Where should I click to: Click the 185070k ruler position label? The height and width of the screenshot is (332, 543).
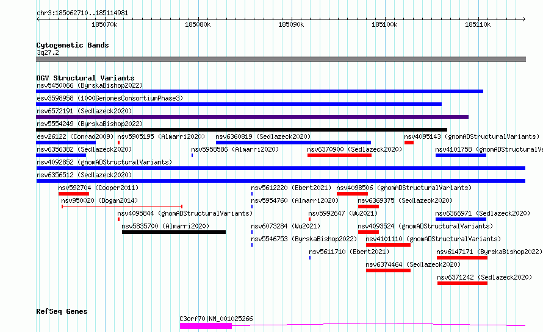click(104, 24)
